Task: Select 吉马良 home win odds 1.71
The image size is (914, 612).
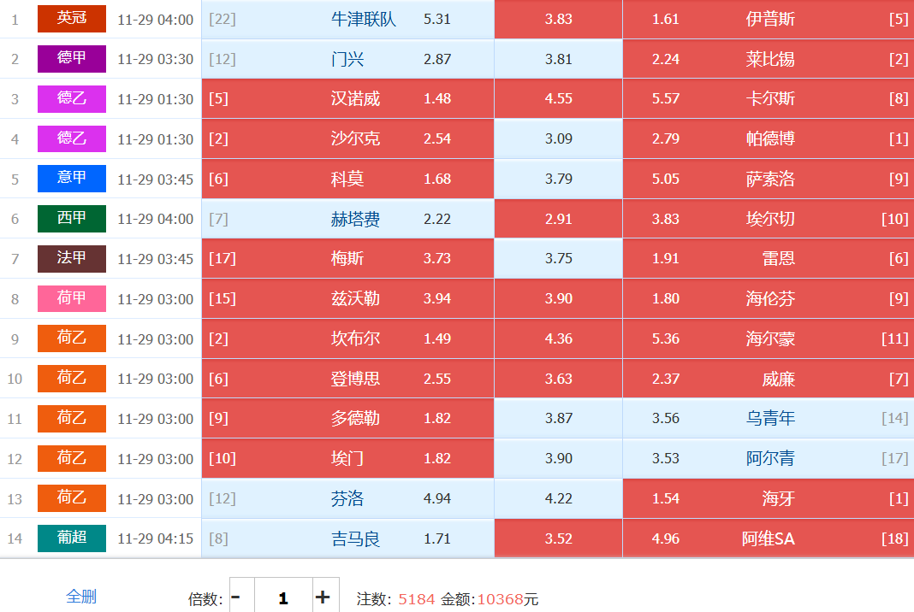Action: click(347, 538)
